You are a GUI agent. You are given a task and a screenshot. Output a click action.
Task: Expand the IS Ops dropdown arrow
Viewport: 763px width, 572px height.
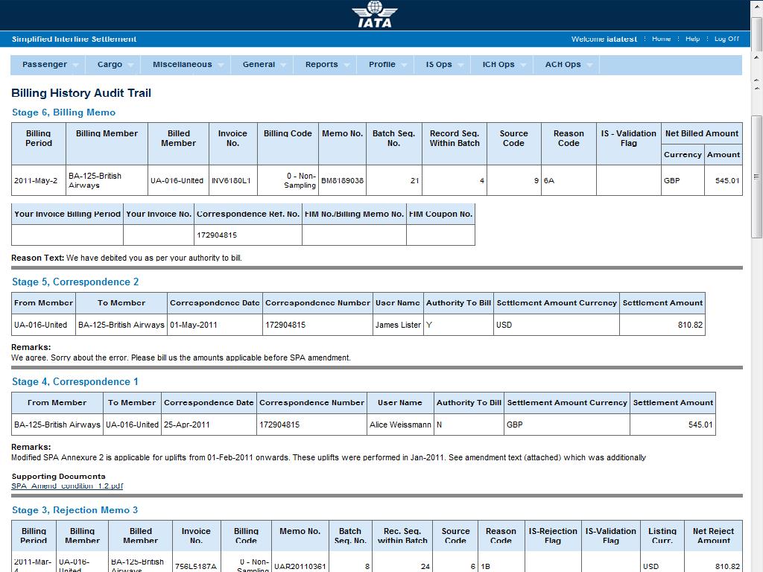pyautogui.click(x=460, y=66)
